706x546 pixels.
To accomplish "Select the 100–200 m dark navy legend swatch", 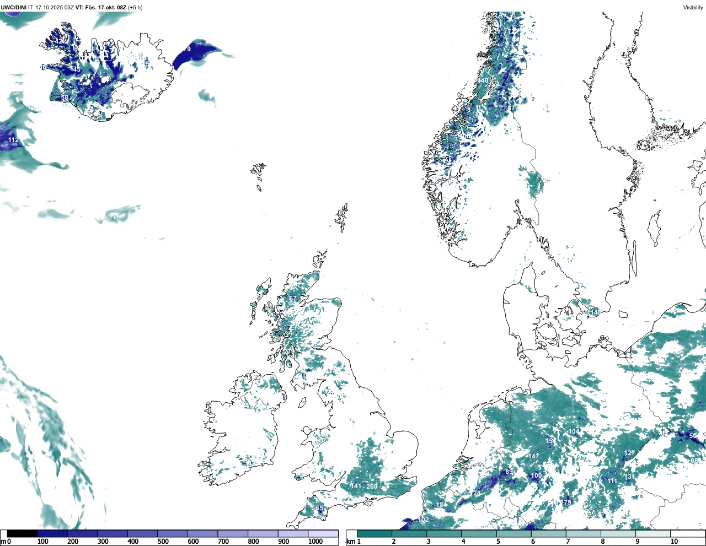I will [x=52, y=533].
